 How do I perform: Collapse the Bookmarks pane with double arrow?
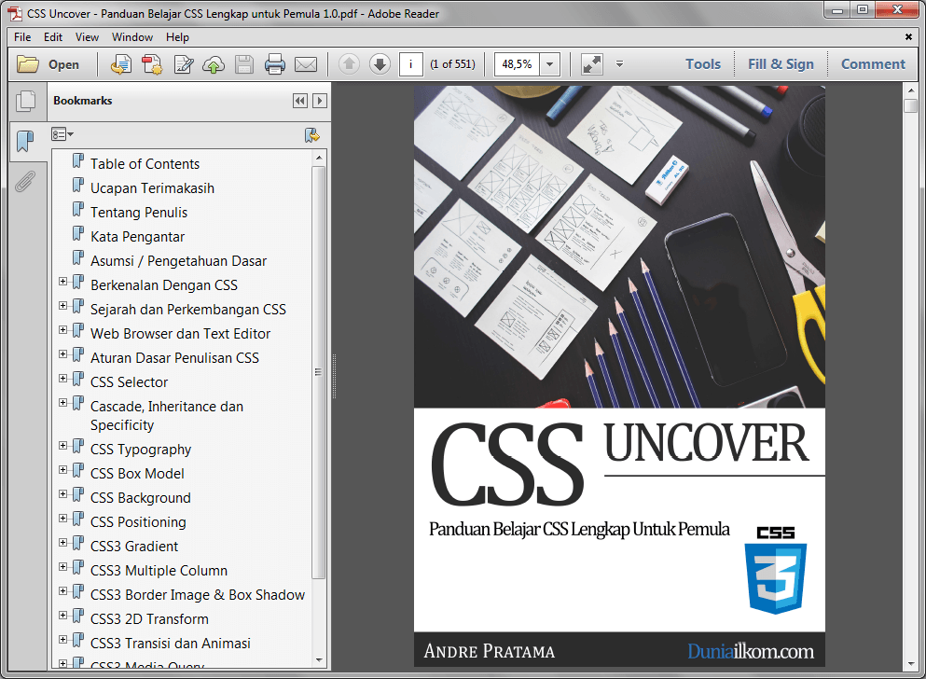tap(300, 101)
